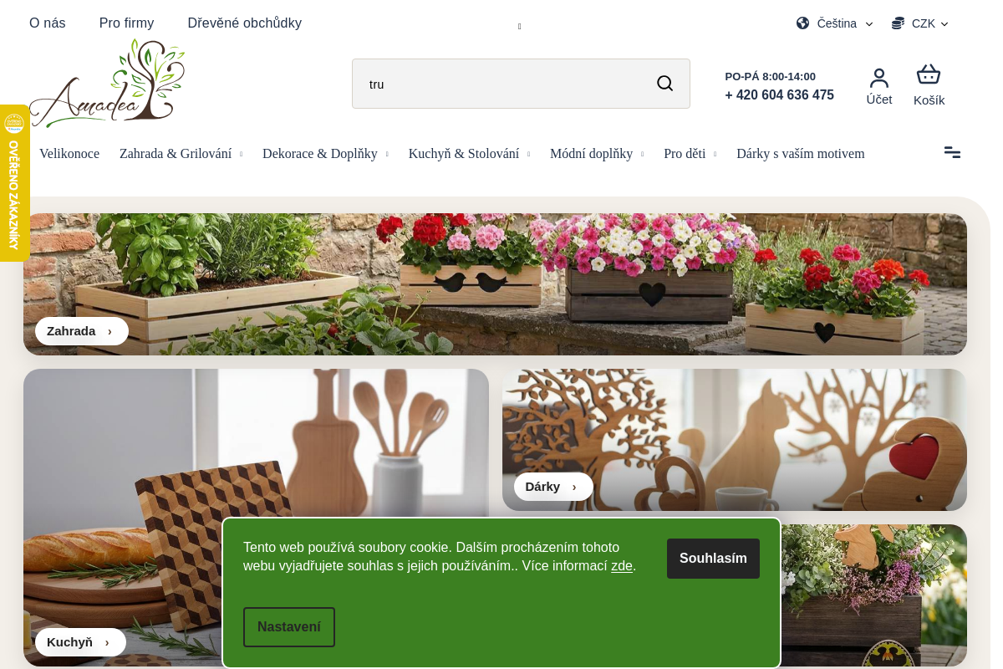Open the Zahrada category banner button
The image size is (1003, 669).
[x=81, y=331]
